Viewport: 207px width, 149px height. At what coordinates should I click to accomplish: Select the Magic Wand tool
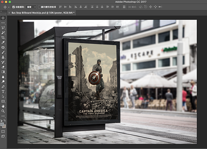(x=3, y=33)
